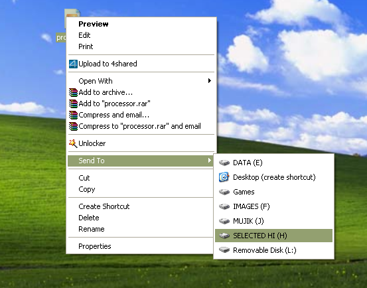Image resolution: width=367 pixels, height=288 pixels.
Task: Select Print from the context menu
Action: 141,46
